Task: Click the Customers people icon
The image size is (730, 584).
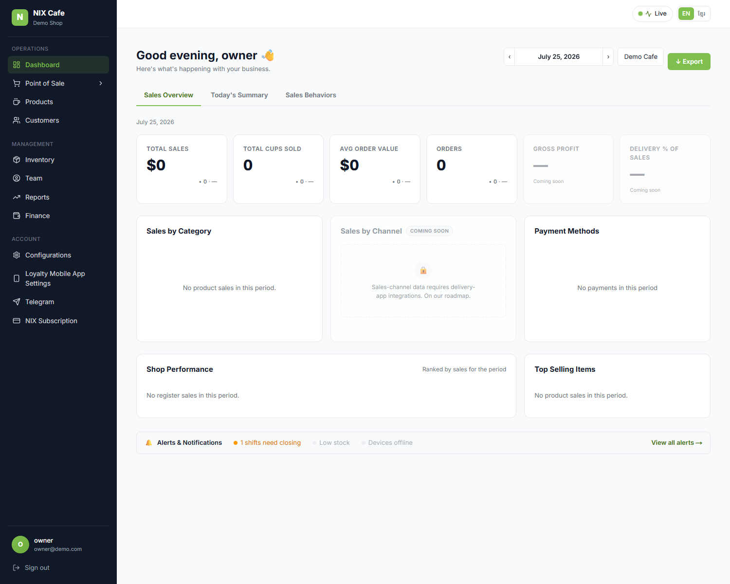Action: (17, 120)
